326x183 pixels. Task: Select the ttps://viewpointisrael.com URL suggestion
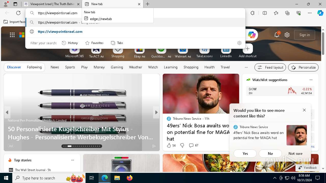pyautogui.click(x=135, y=32)
